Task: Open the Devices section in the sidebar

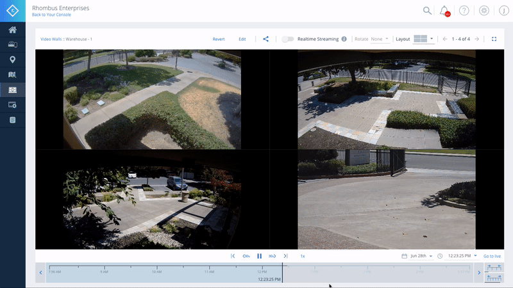Action: click(12, 45)
